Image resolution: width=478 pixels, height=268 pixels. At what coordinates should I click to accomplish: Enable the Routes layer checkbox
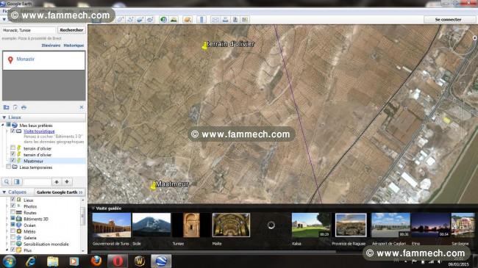(x=13, y=212)
